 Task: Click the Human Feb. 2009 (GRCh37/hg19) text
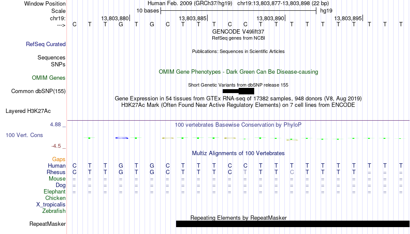click(x=190, y=3)
